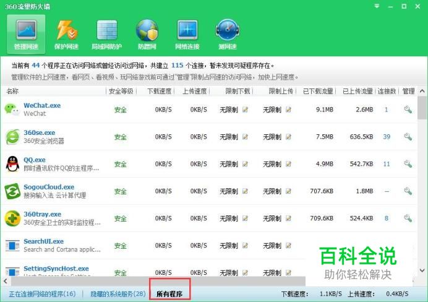Sort by 下载速度 column header
This screenshot has width=428, height=302.
(x=160, y=91)
